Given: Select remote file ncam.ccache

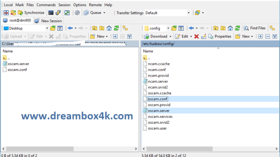Looking at the screenshot, I should coord(159,64).
